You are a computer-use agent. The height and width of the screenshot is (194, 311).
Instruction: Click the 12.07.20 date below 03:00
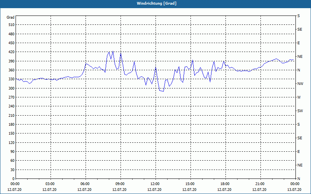pos(49,190)
